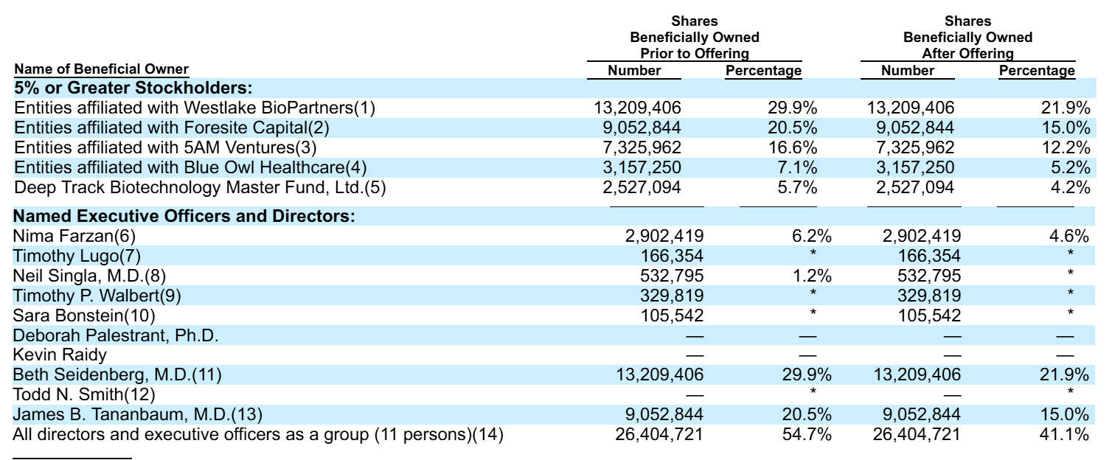This screenshot has width=1112, height=460.
Task: Click "Entities affiliated with Westlake BioPartners(1)" row name
Action: point(195,108)
